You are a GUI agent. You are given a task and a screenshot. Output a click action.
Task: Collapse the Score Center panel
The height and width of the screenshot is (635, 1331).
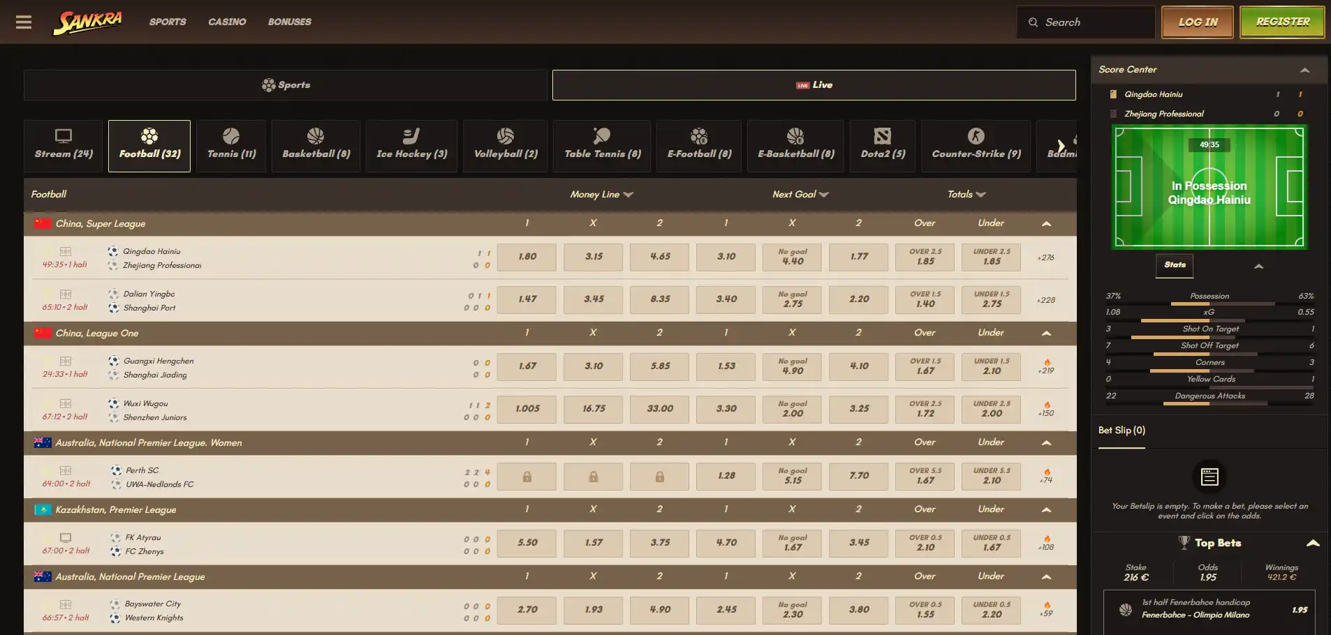(1304, 70)
